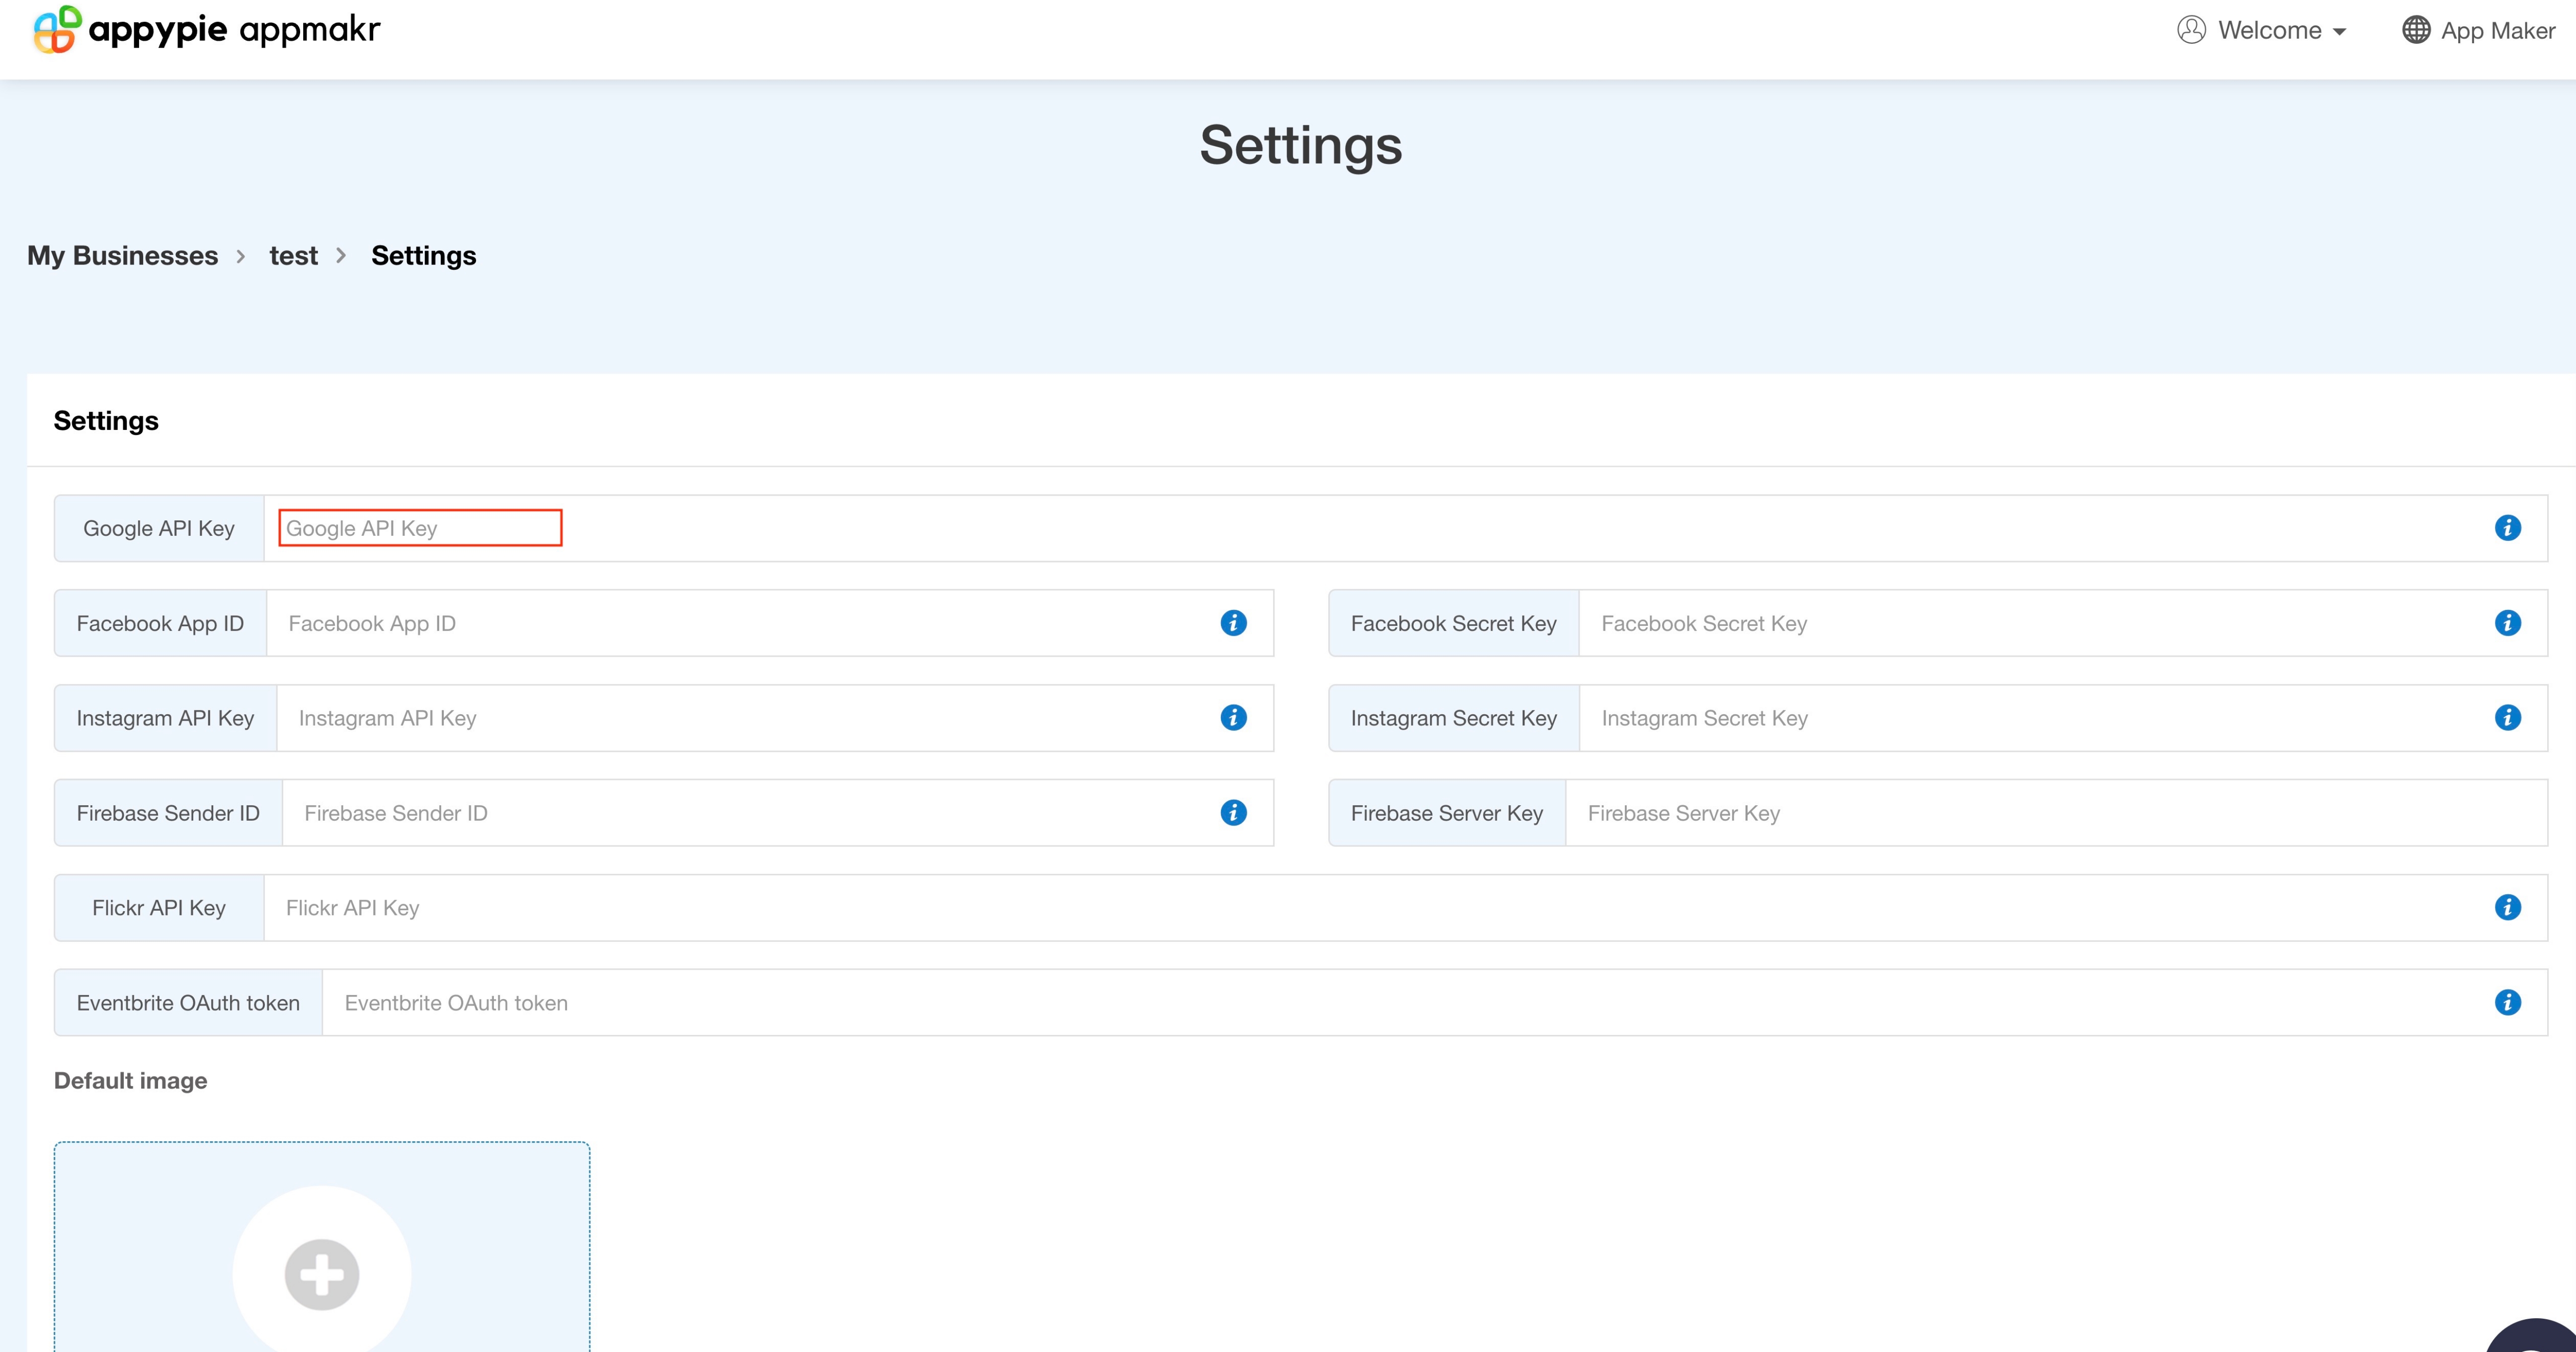This screenshot has height=1352, width=2576.
Task: Click the 'Eventbrite OAuth token' field label
Action: coord(188,1003)
